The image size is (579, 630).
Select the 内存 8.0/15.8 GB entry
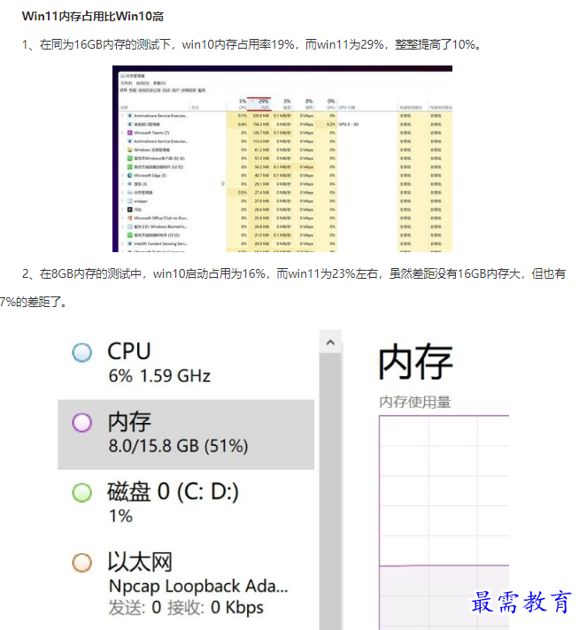coord(186,434)
